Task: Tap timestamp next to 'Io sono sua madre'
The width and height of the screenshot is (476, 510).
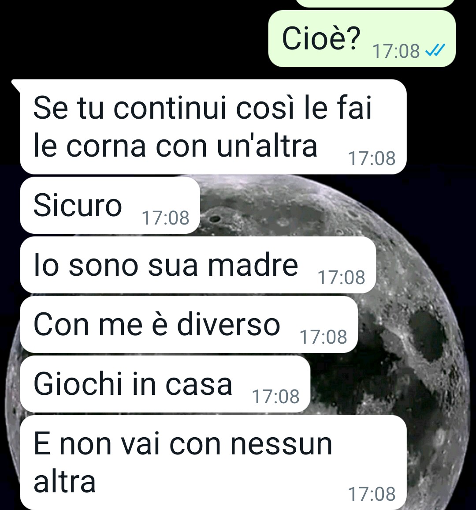Action: 341,277
